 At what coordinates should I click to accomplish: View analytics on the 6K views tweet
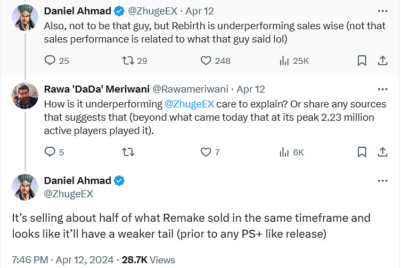284,152
